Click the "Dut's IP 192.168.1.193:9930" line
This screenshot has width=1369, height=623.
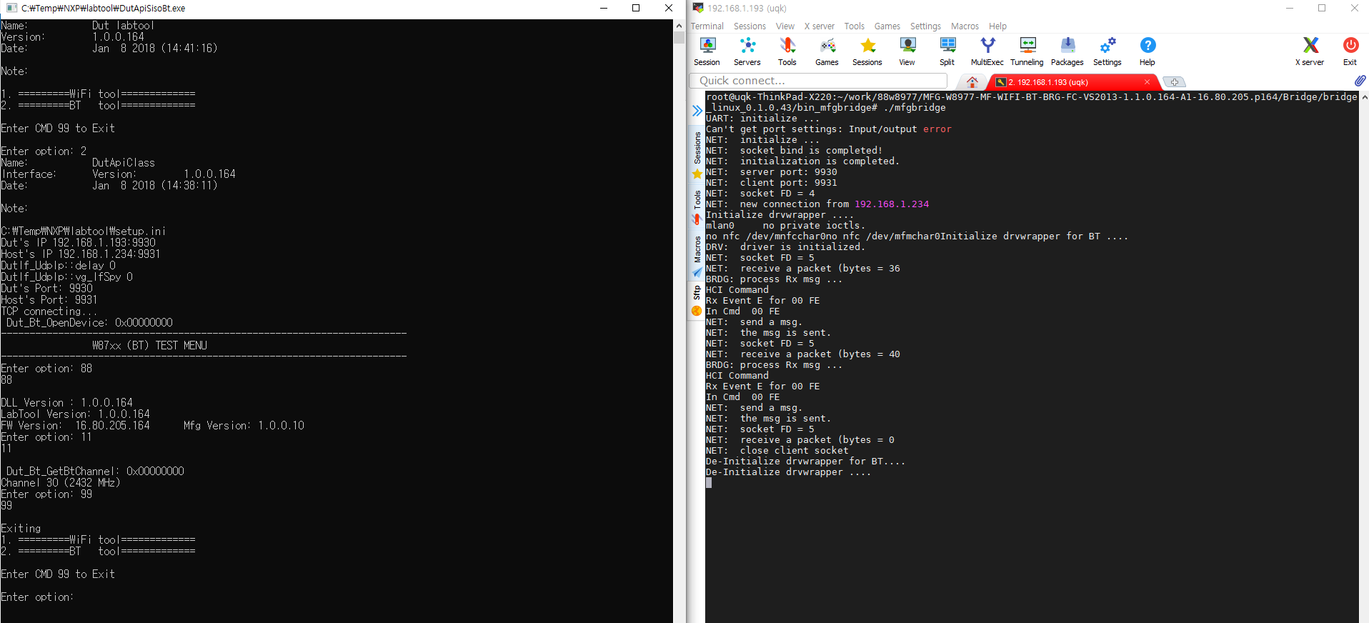tap(78, 243)
